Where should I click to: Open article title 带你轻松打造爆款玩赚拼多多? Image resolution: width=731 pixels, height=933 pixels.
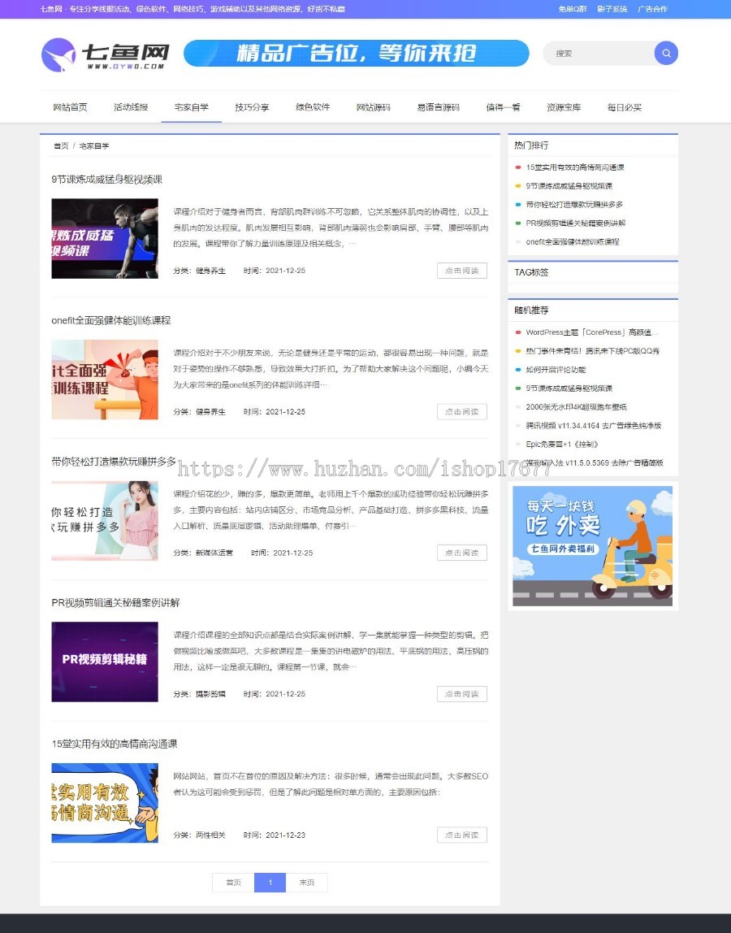[x=115, y=461]
